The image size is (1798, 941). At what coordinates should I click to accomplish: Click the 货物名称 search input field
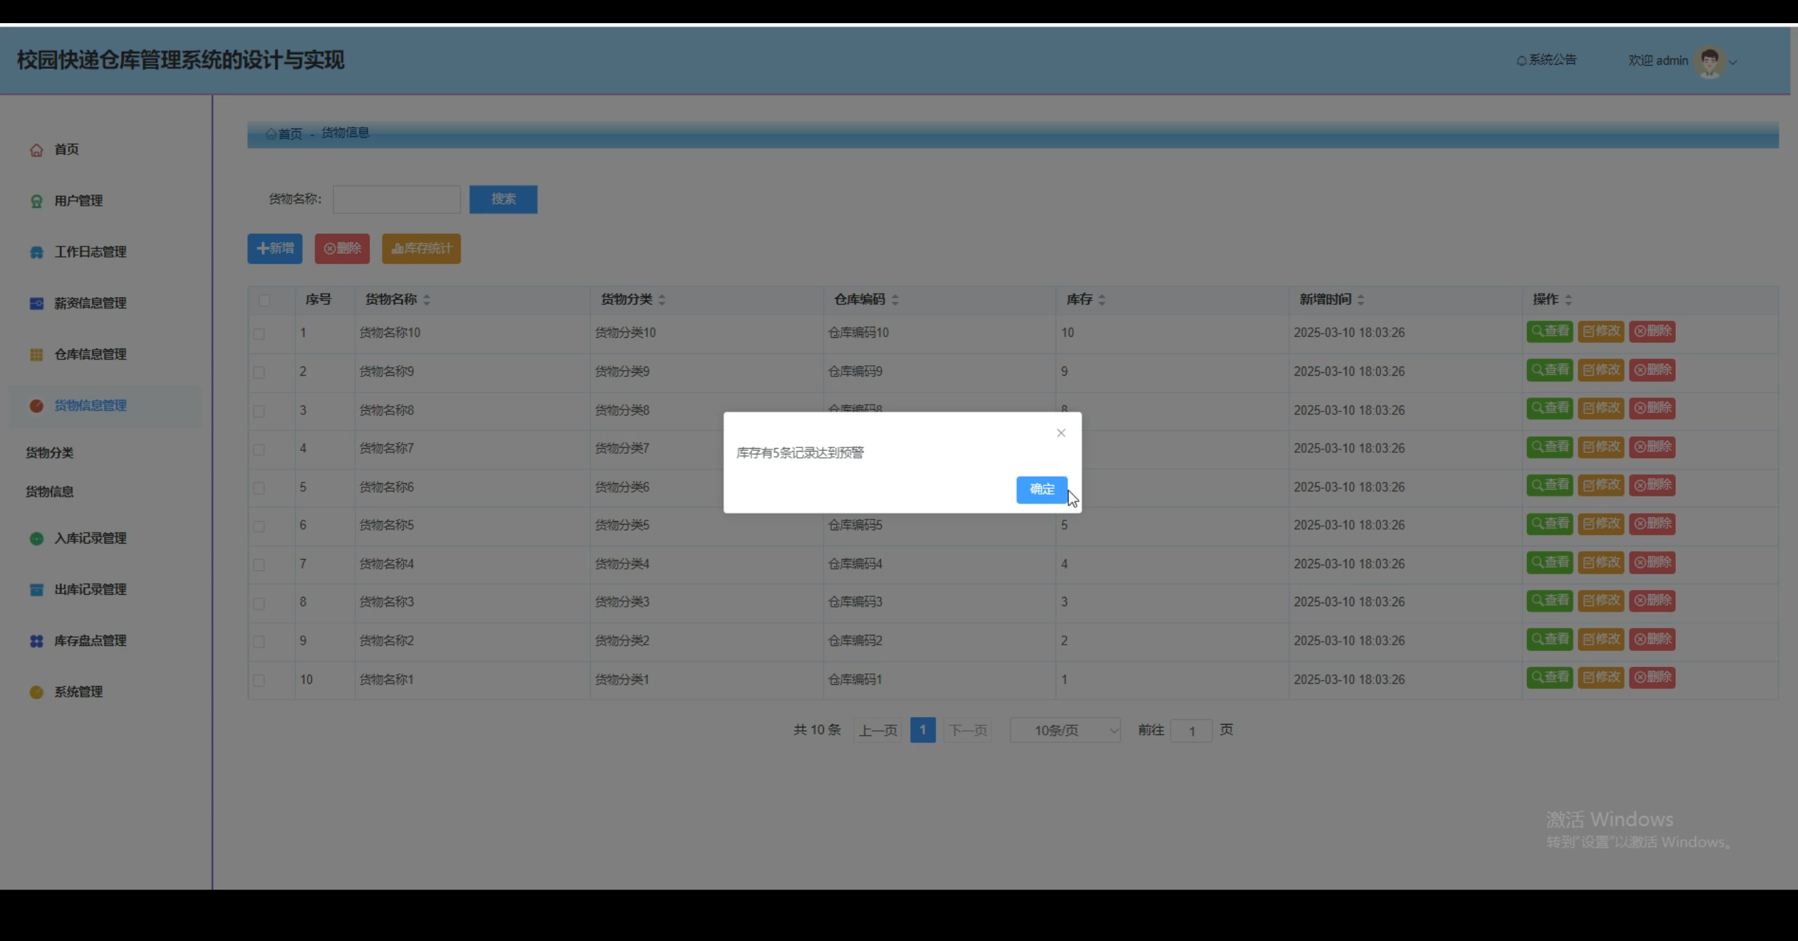[x=396, y=199]
